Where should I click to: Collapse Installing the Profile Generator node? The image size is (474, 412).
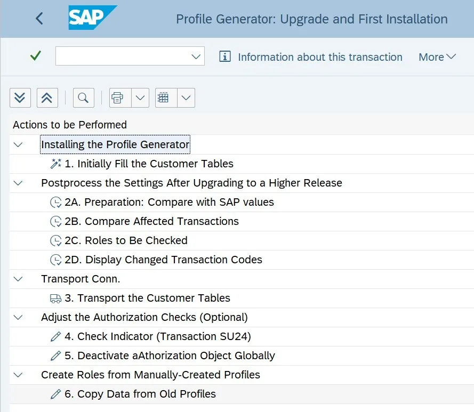coord(19,144)
